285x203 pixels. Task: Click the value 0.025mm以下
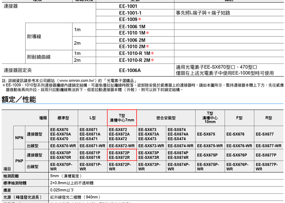62,190
